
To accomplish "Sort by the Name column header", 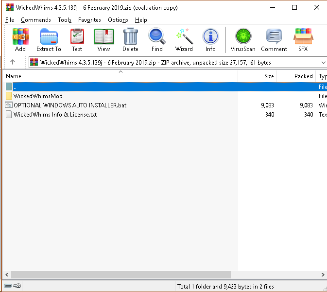I will pos(120,76).
